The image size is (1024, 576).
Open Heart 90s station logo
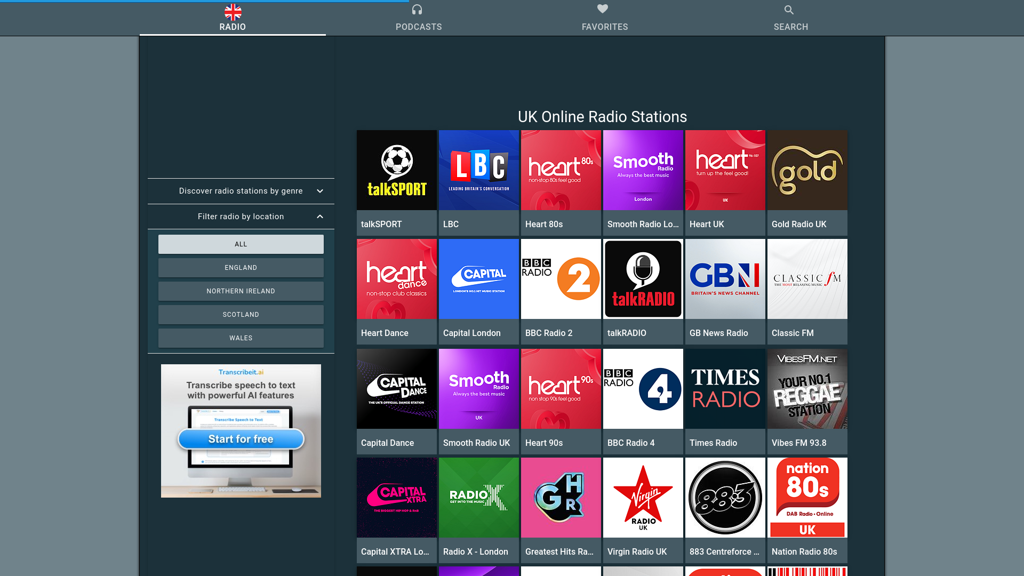[561, 389]
